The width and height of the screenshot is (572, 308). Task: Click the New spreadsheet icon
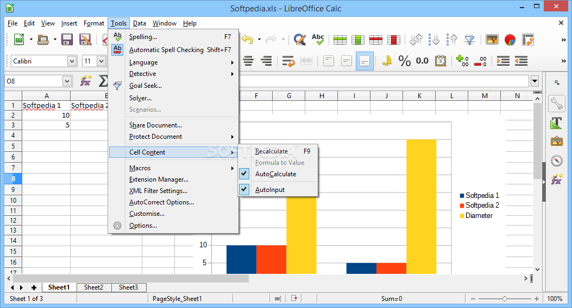19,40
